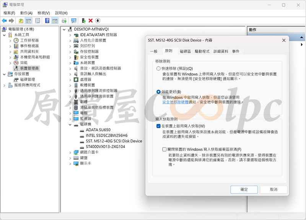
Task: Click the scan for hardware changes icon
Action: tap(74, 21)
